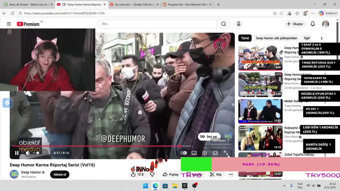Click the TUR TRQ language indicator
Viewport: 340px width, 191px height.
click(x=300, y=186)
